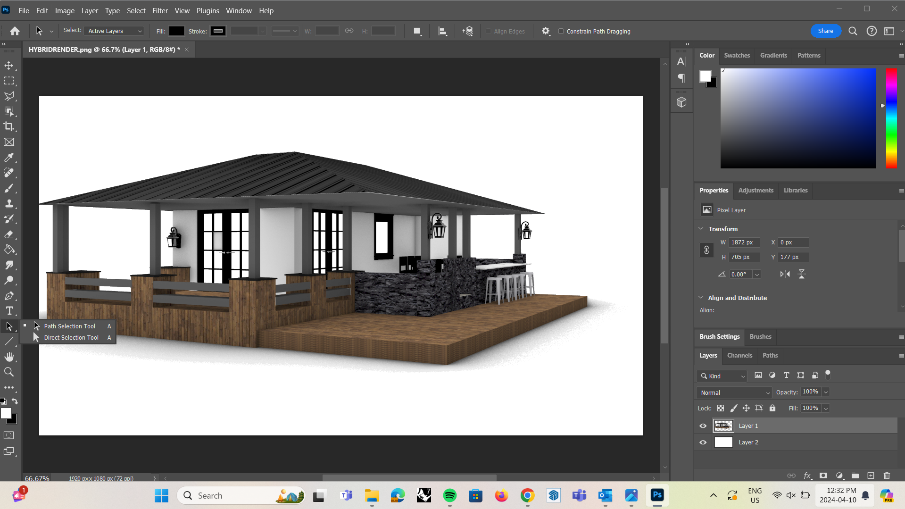This screenshot has width=905, height=509.
Task: Open the layer style fx menu
Action: 807,476
